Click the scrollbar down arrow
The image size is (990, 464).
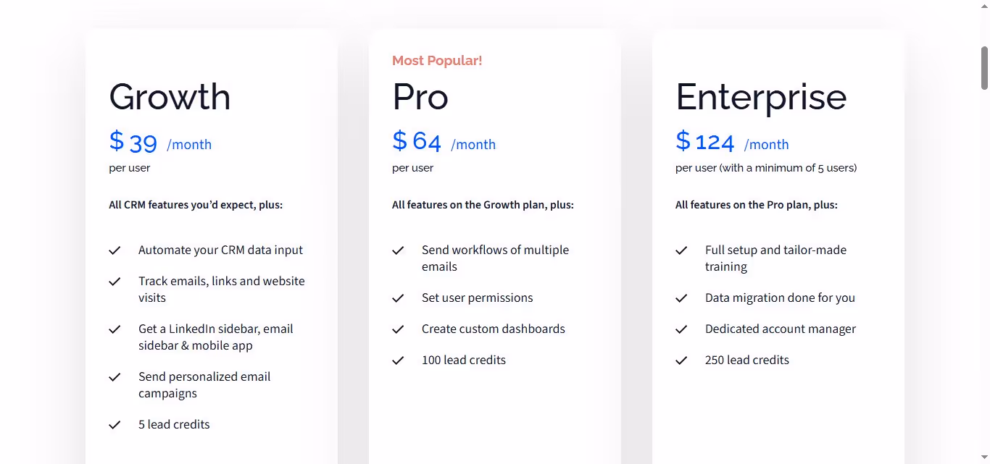point(984,458)
